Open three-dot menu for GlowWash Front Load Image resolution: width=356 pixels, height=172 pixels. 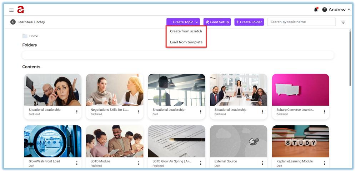coord(76,163)
